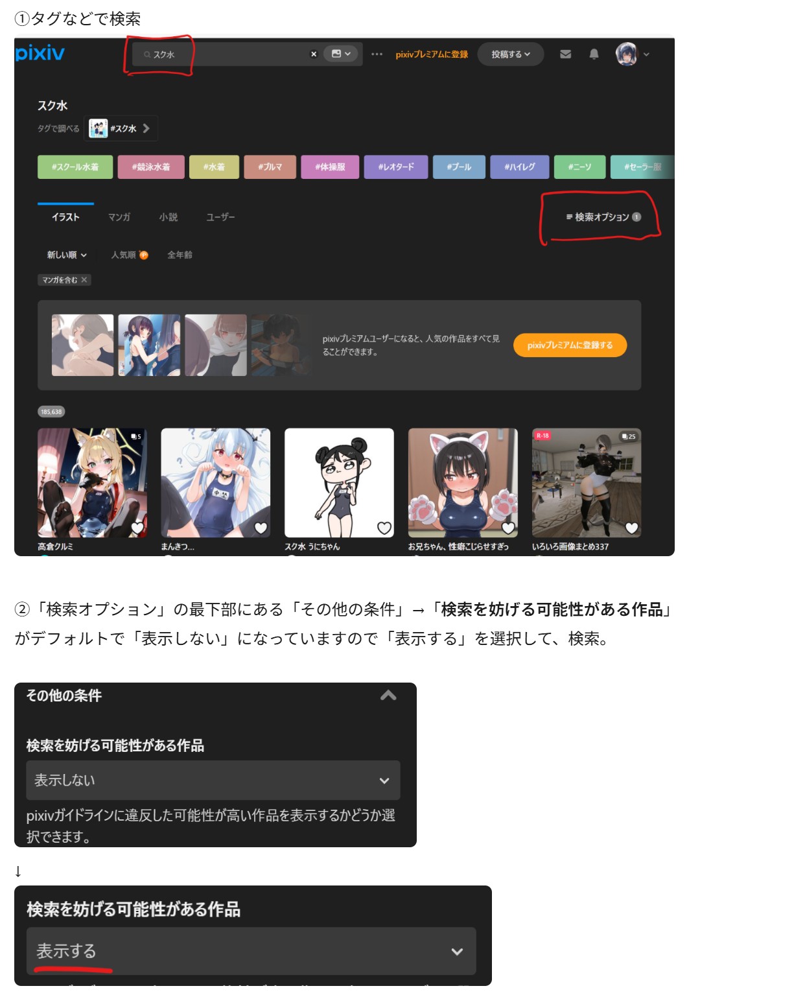Viewport: 805px width, 1008px height.
Task: Like the スク水 うにちゃん artwork with heart
Action: [x=384, y=528]
